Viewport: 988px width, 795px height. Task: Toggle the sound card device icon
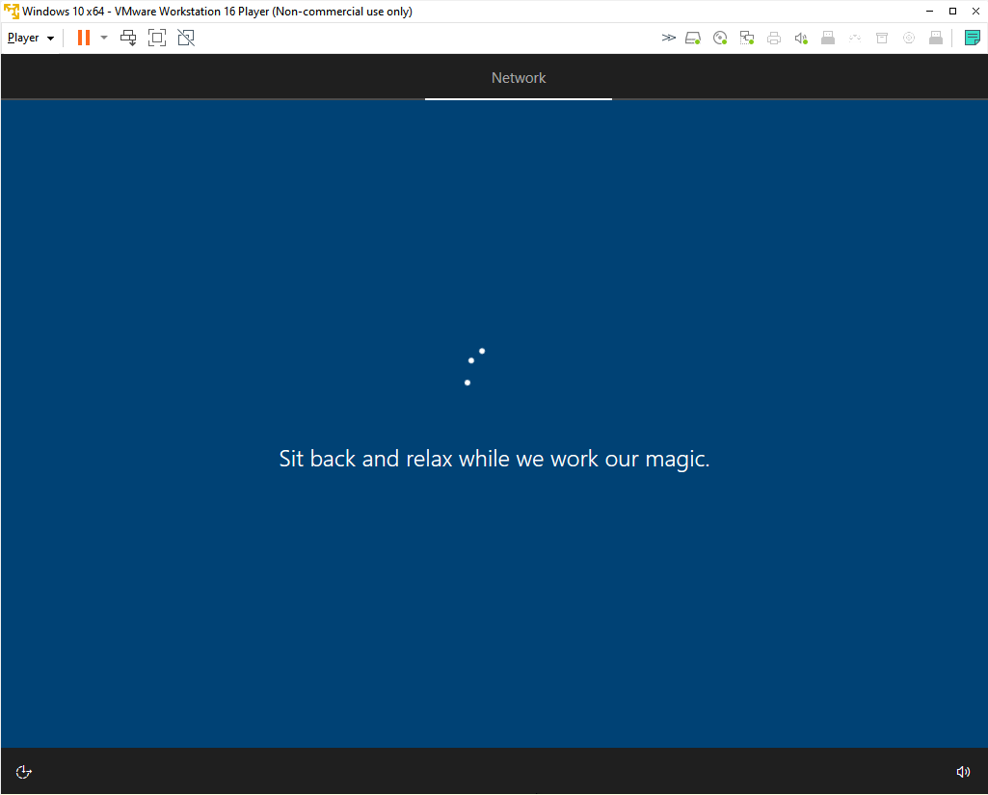pyautogui.click(x=801, y=38)
